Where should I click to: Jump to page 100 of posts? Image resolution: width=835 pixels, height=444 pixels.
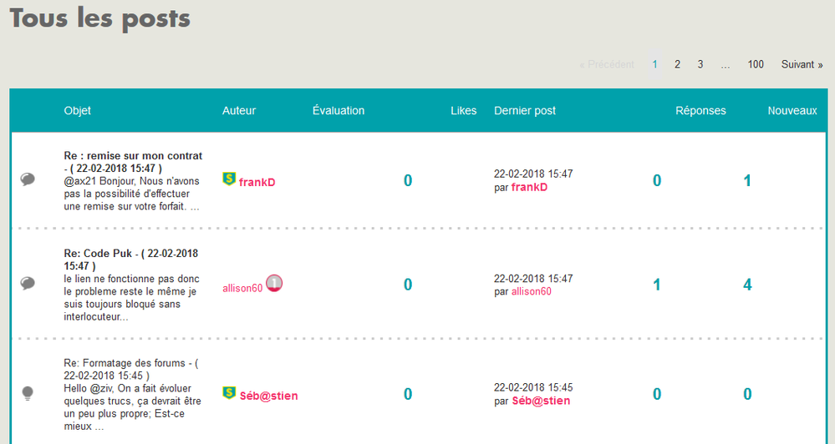(756, 64)
